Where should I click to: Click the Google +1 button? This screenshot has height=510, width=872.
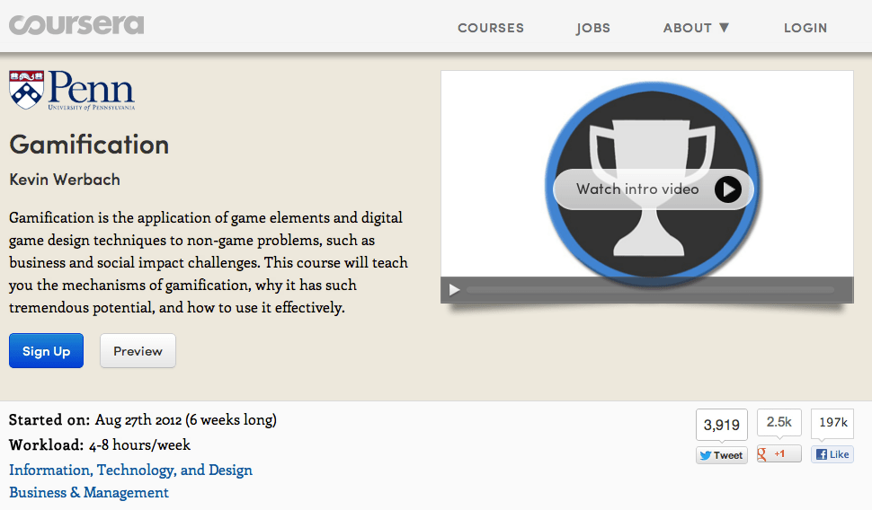click(x=779, y=454)
